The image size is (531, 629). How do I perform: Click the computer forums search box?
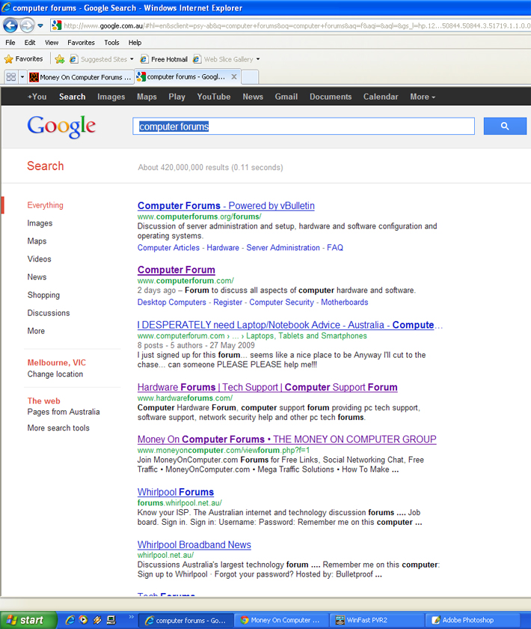click(304, 127)
